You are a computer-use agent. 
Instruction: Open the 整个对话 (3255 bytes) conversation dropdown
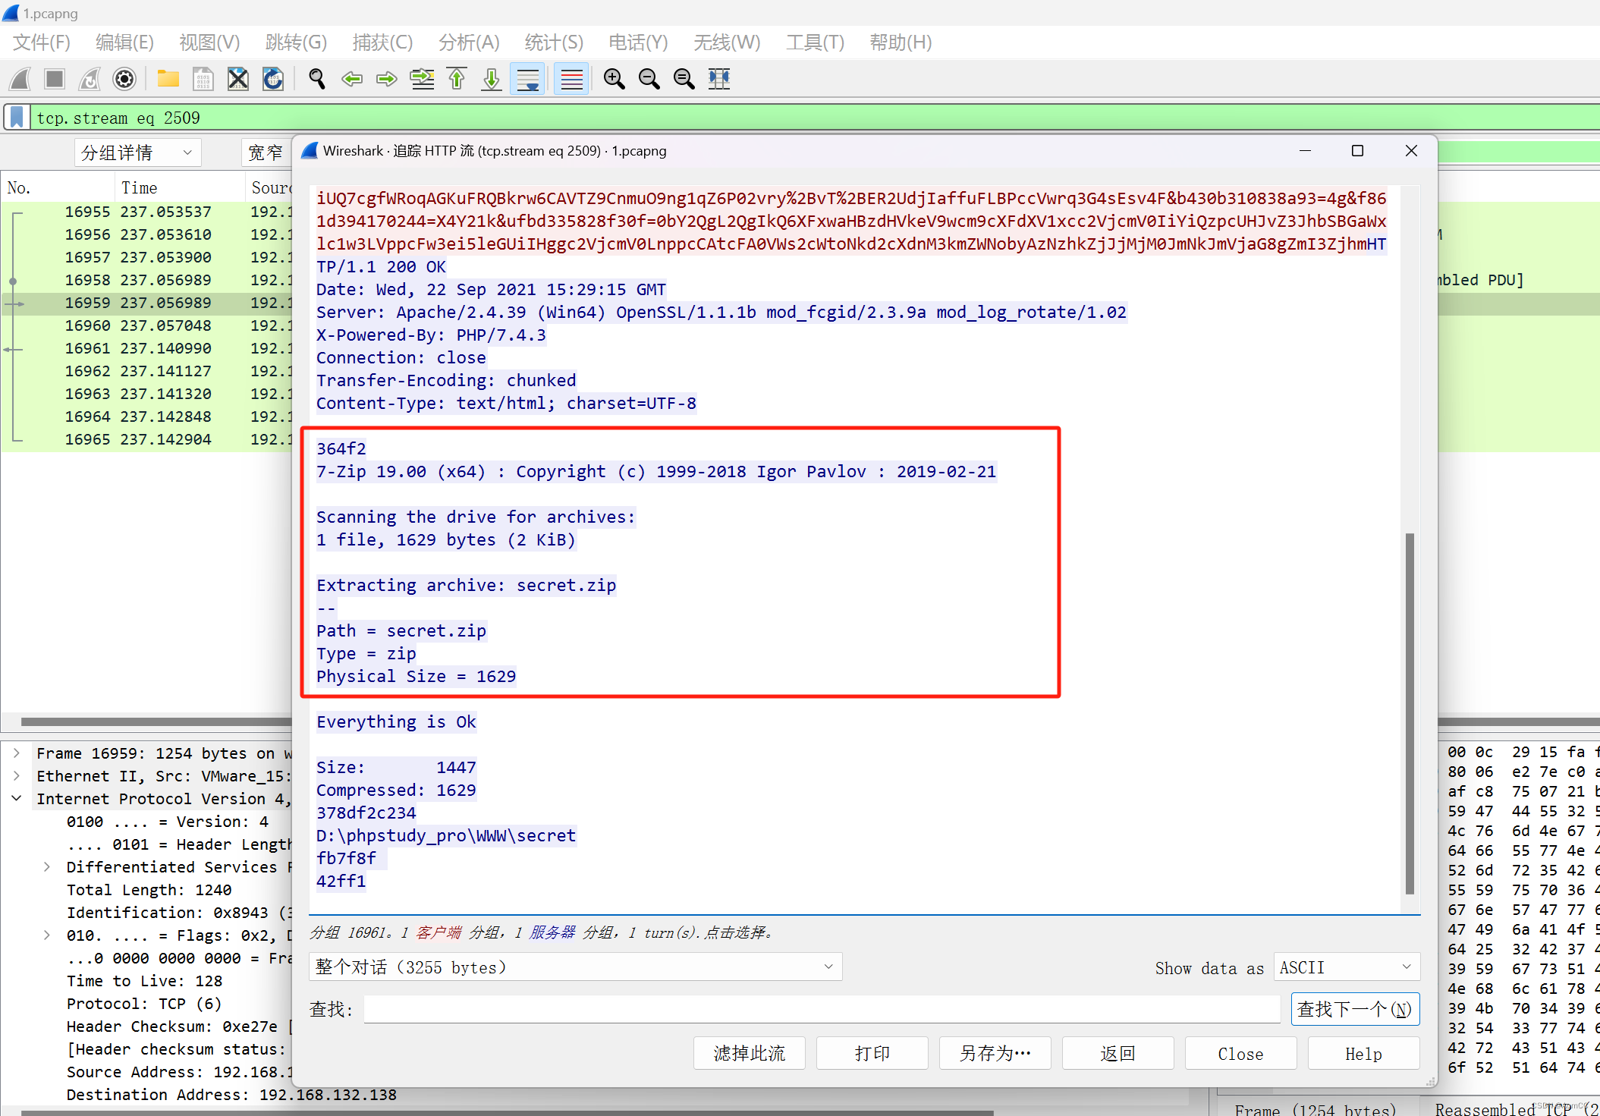coord(576,967)
